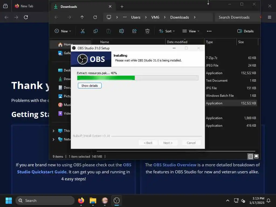The height and width of the screenshot is (207, 276).
Task: Click the chevron after Users in address bar
Action: point(146,17)
